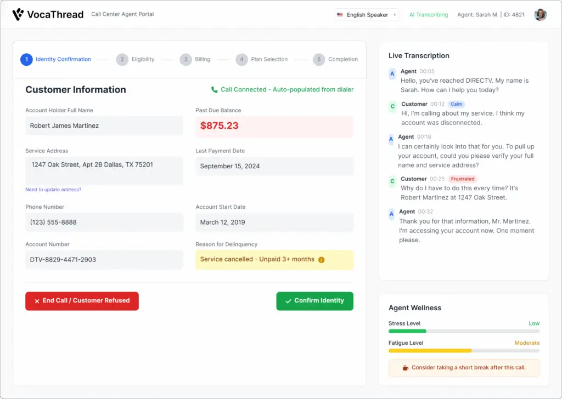Screen dimensions: 562x399
Task: Go to step 1 Identity Confirmation
Action: [x=56, y=59]
